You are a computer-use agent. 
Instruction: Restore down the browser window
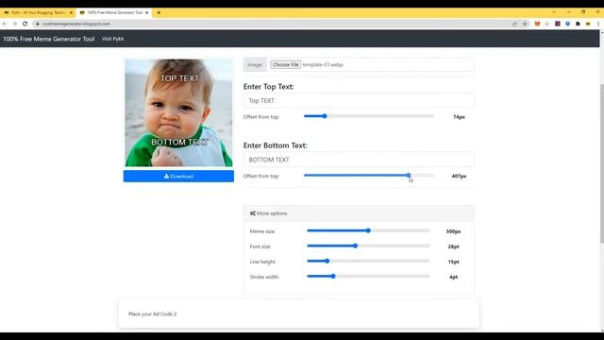coord(583,12)
